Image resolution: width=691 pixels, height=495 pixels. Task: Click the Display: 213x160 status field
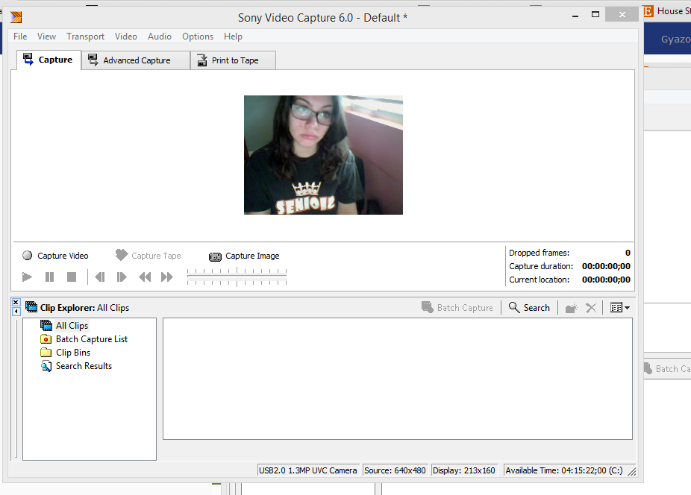tap(463, 470)
